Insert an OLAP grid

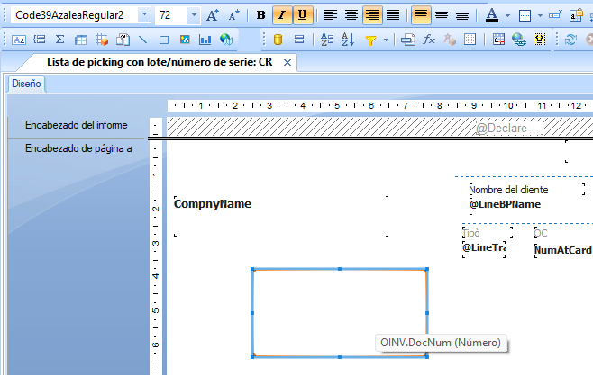(x=102, y=40)
